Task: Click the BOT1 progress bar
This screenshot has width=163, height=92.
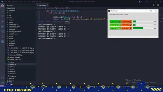Action: click(x=143, y=21)
